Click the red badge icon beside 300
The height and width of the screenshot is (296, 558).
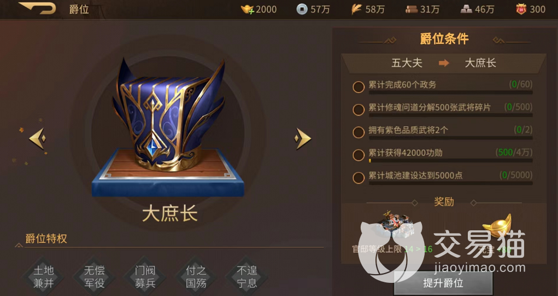click(521, 9)
